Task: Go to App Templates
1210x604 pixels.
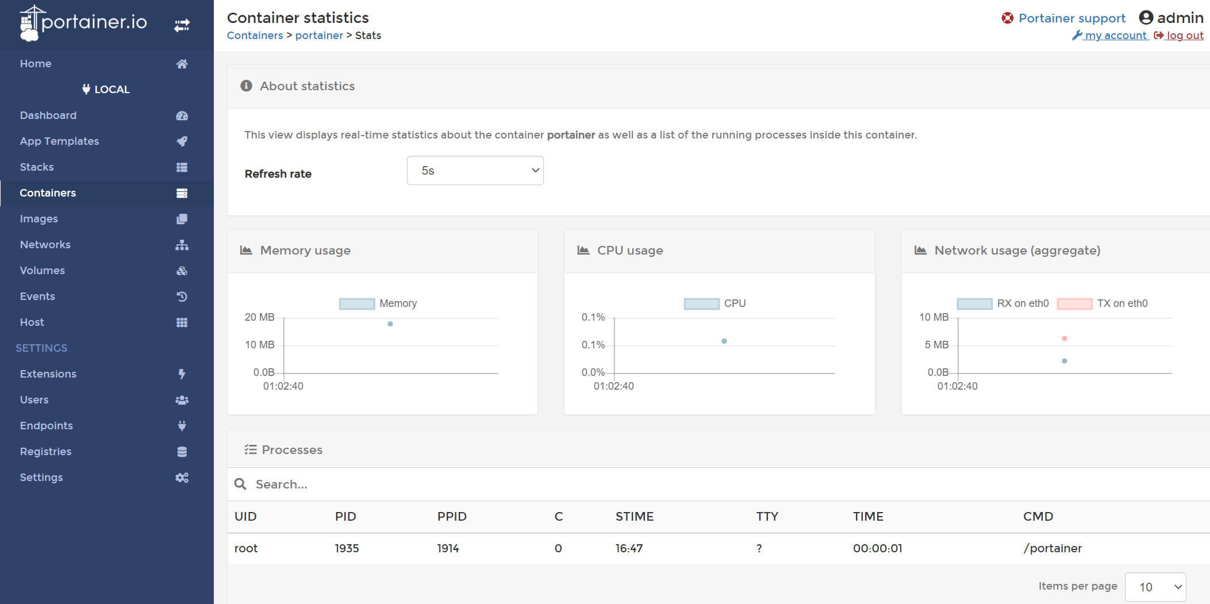Action: (59, 141)
